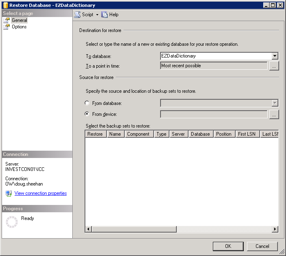Select the From database radio button

coord(87,103)
